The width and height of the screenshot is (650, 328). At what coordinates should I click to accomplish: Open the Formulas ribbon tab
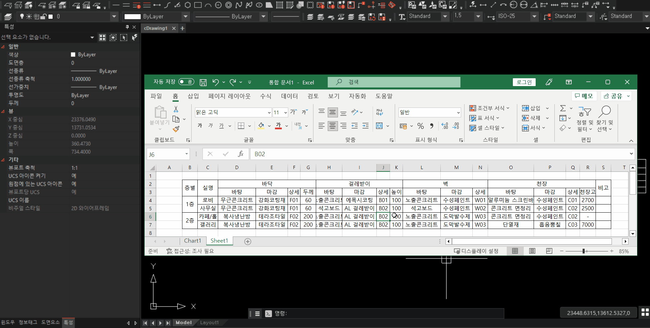pyautogui.click(x=266, y=96)
